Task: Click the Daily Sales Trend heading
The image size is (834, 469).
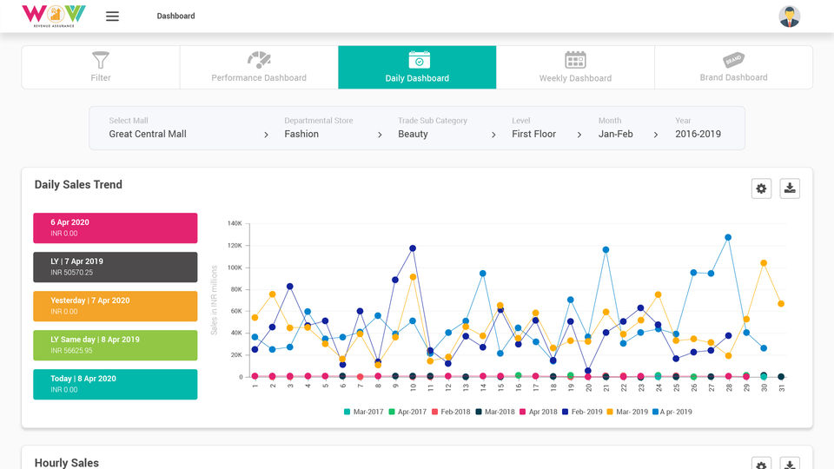Action: (x=78, y=184)
